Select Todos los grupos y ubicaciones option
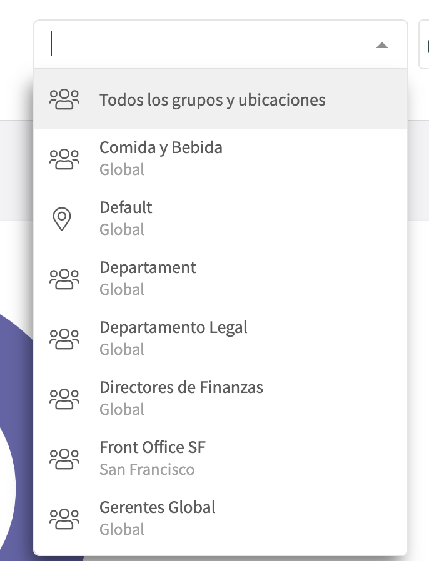429x561 pixels. [212, 100]
